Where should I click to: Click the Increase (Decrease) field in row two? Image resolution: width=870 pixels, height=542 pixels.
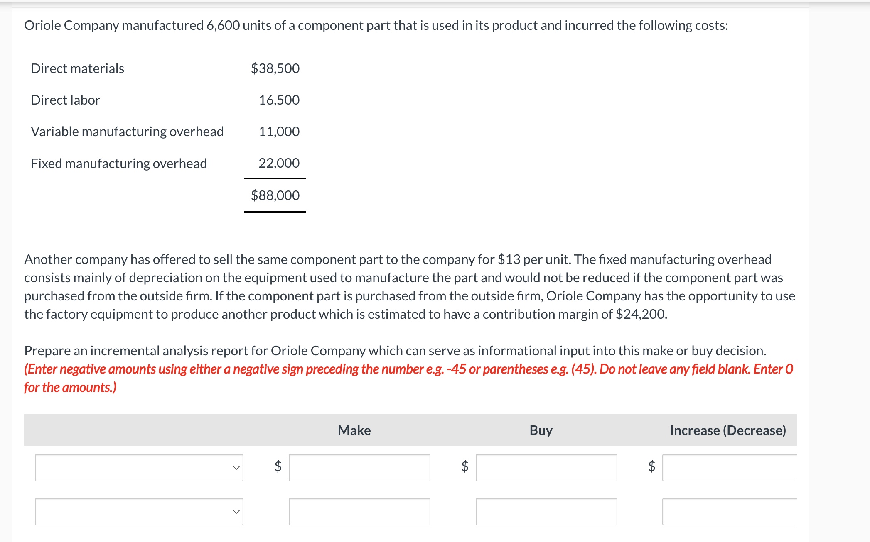[x=730, y=512]
